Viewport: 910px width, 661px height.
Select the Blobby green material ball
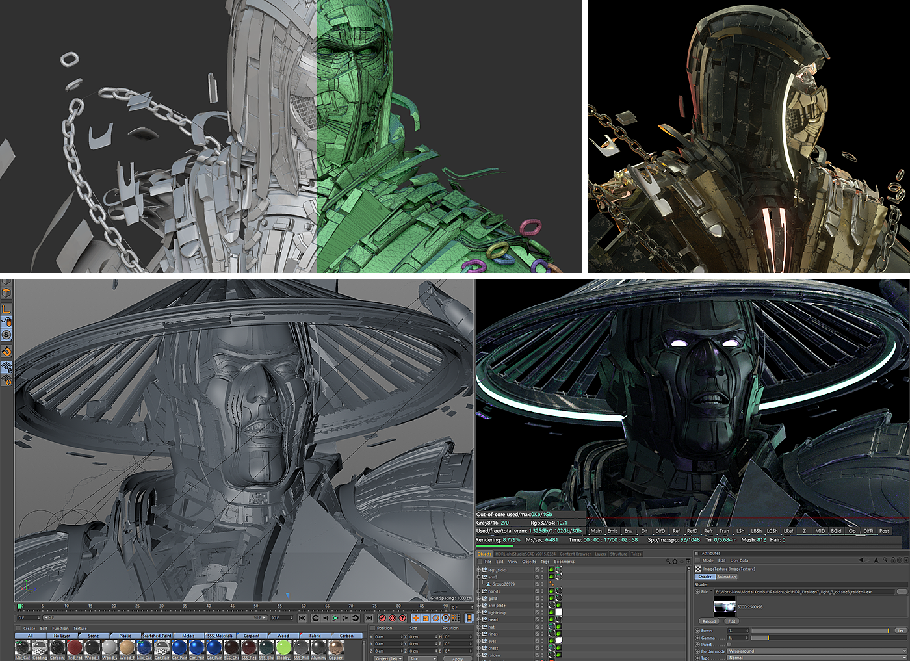(x=283, y=647)
